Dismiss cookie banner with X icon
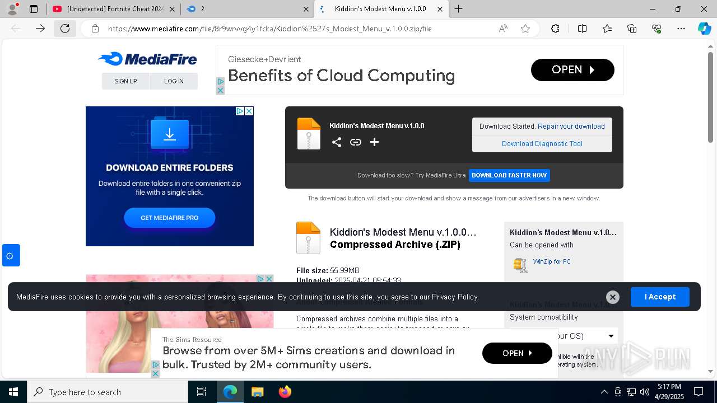 point(613,297)
